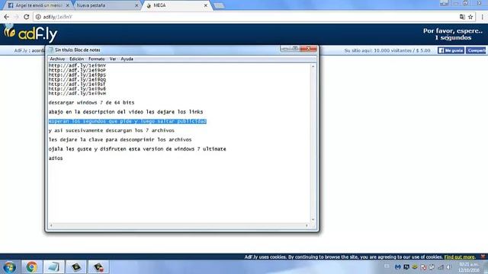Open the Chrome user profile button
Viewport: 488px width, 274px height.
(x=444, y=3)
